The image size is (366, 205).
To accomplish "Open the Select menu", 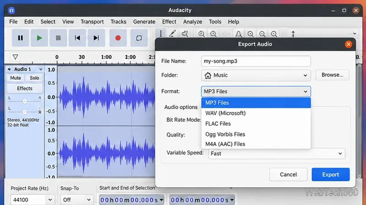I will pyautogui.click(x=48, y=21).
